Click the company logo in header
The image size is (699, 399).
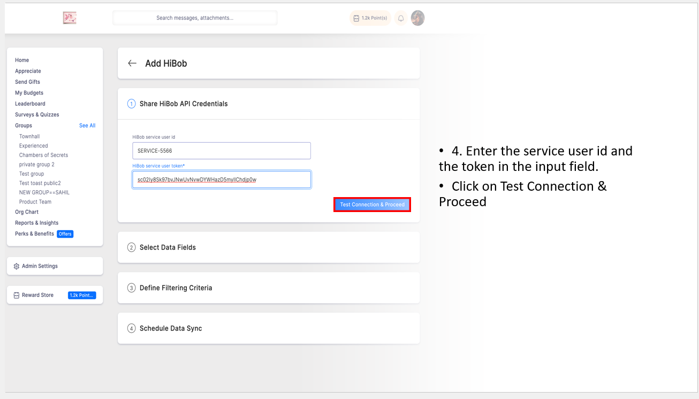70,18
